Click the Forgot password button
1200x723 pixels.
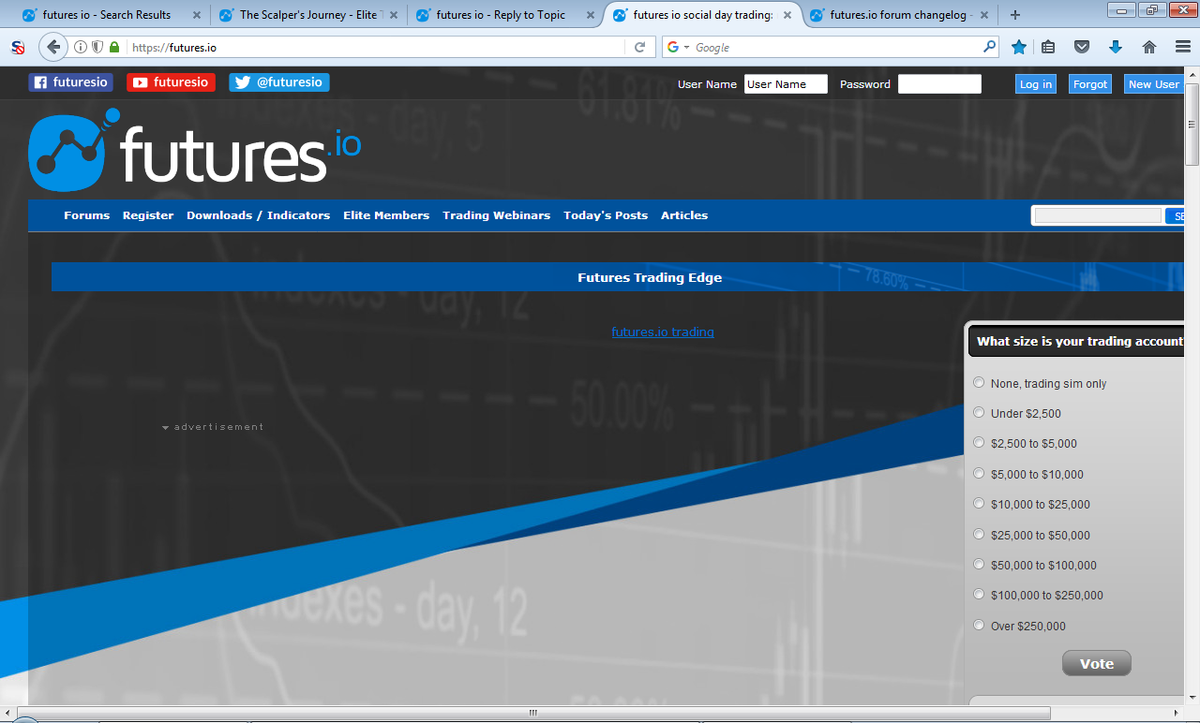coord(1090,84)
